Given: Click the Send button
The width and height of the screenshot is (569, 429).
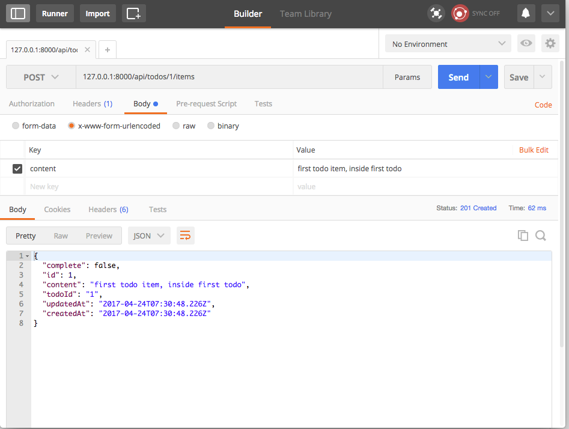Looking at the screenshot, I should coord(458,77).
